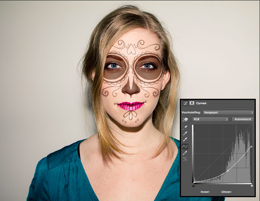Open the Voorinstelling preset dropdown
The image size is (260, 201).
click(x=228, y=113)
